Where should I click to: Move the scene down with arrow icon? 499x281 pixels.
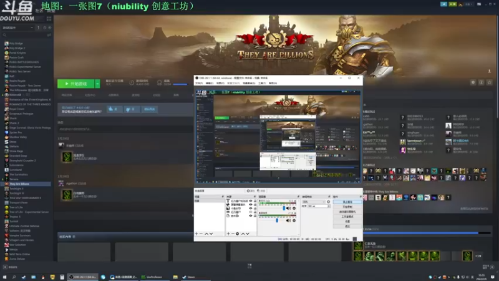point(211,234)
